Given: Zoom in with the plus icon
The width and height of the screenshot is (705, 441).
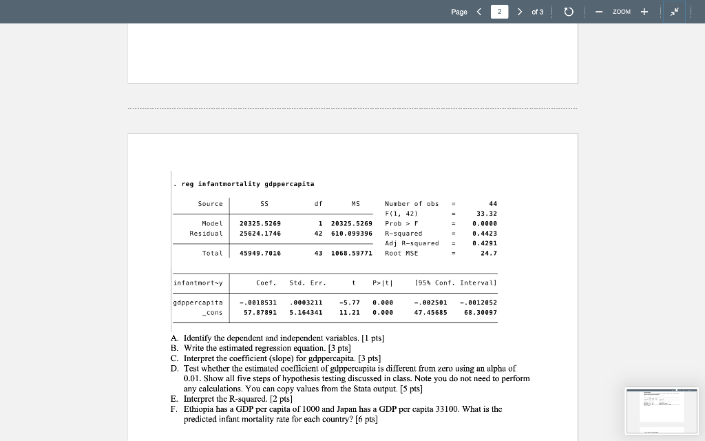Looking at the screenshot, I should pyautogui.click(x=643, y=12).
